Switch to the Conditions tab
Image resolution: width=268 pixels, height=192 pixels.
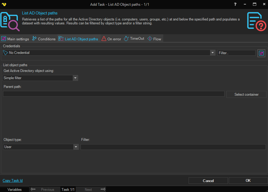click(44, 39)
